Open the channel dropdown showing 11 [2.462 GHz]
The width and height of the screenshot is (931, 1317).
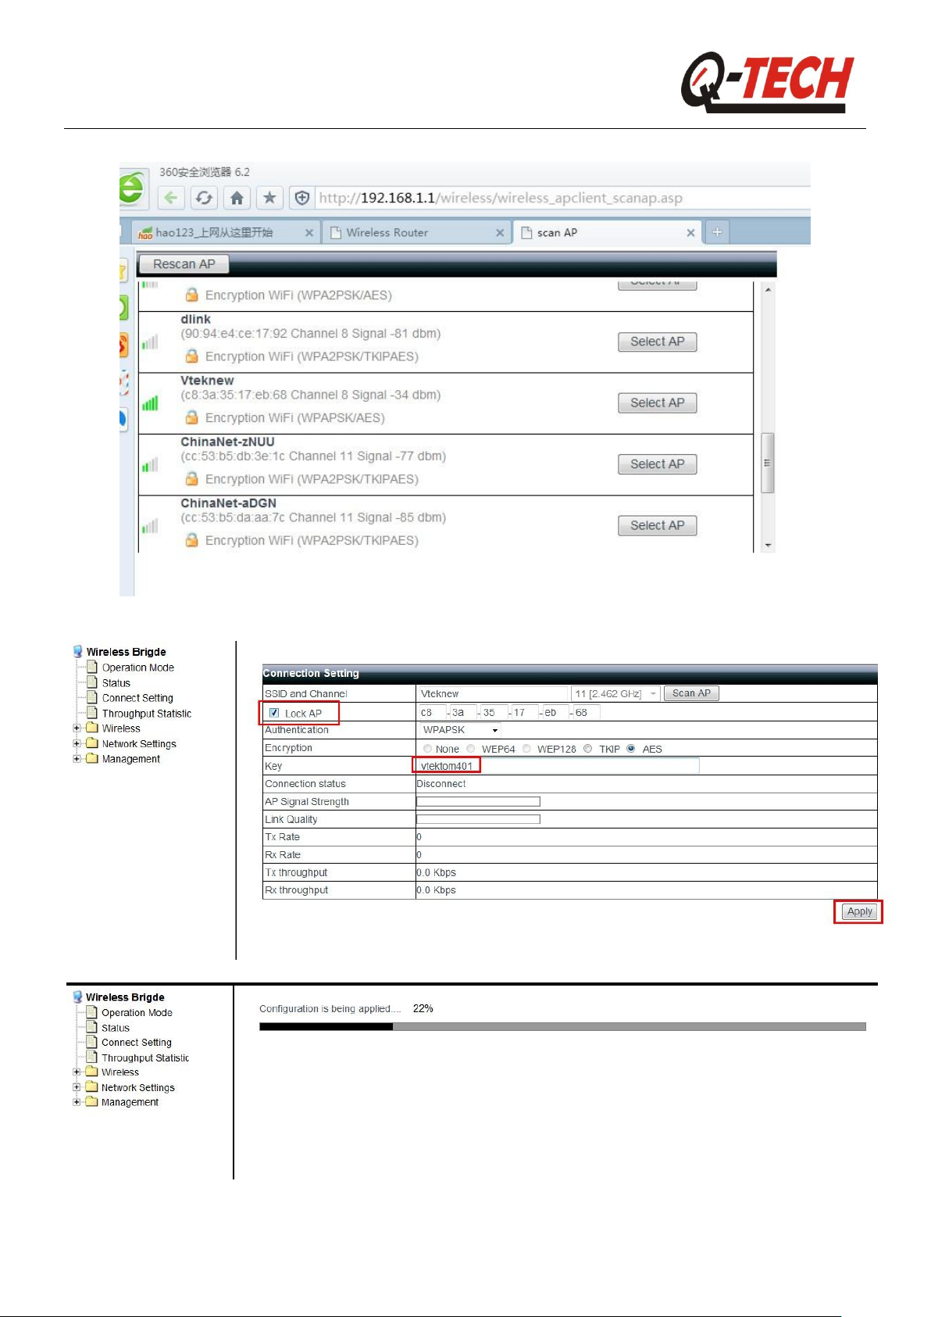616,693
